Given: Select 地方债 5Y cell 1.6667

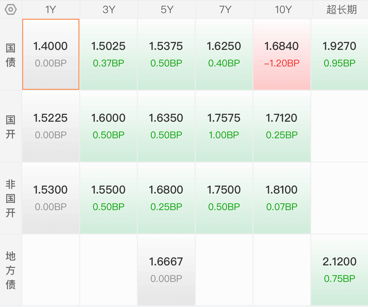Looking at the screenshot, I should coord(166,270).
